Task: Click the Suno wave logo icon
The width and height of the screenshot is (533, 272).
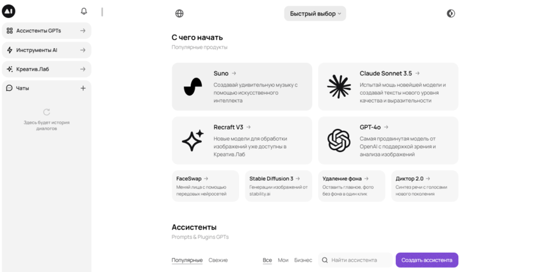Action: 193,87
